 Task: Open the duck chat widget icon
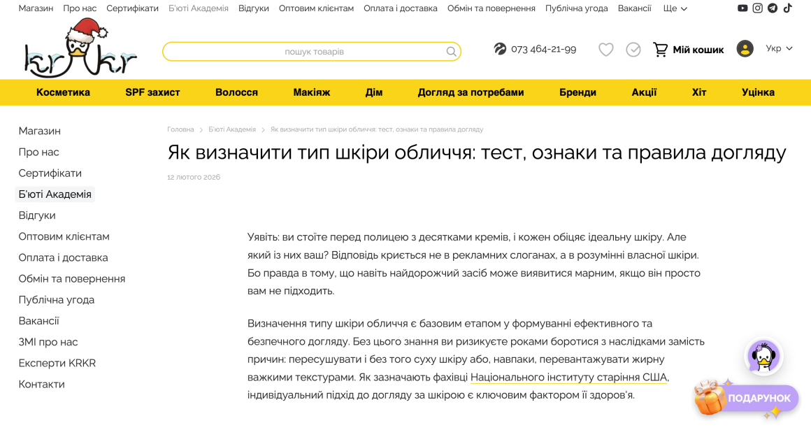(763, 357)
